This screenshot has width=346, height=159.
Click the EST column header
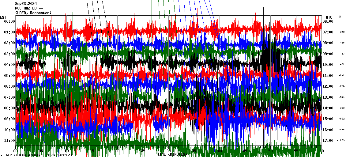(x=3, y=17)
